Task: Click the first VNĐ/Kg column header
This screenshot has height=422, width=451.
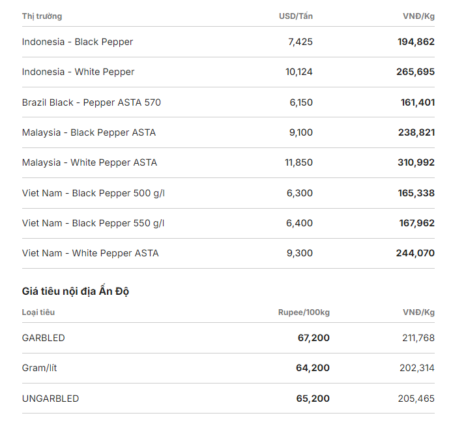Action: pos(418,16)
